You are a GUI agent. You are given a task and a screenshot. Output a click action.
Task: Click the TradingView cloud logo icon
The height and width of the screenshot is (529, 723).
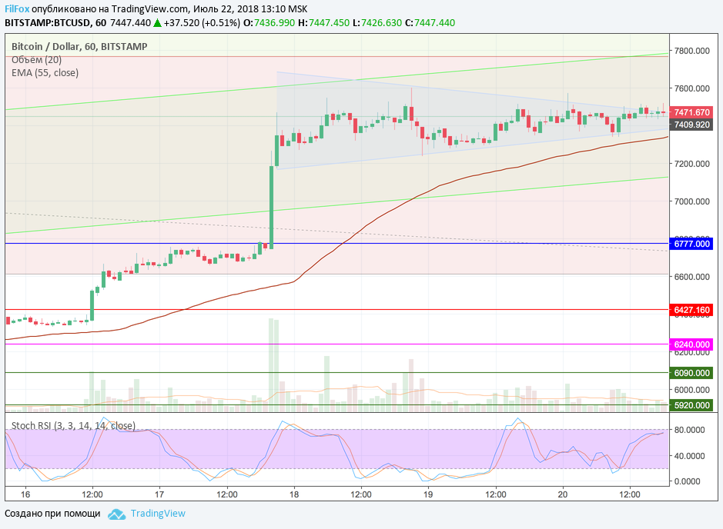(116, 514)
